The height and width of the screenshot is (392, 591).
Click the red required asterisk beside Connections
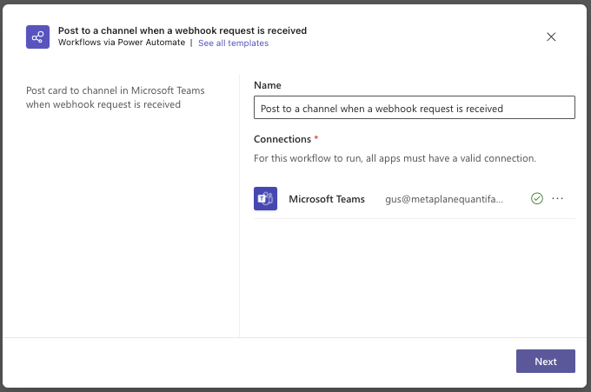[316, 139]
